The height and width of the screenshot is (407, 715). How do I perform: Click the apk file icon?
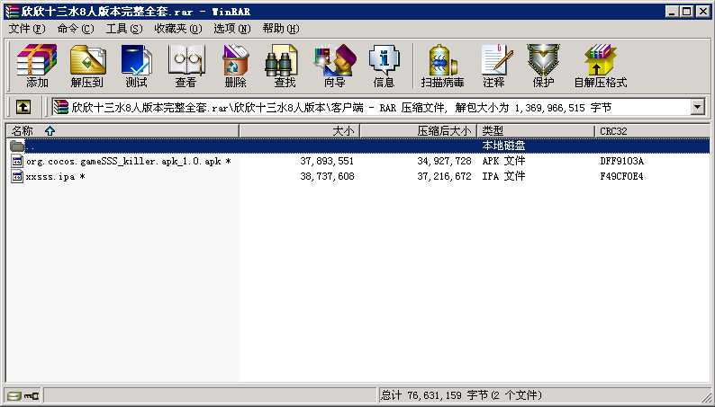[x=17, y=161]
